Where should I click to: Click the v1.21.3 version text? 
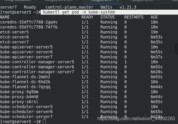[x=128, y=7]
